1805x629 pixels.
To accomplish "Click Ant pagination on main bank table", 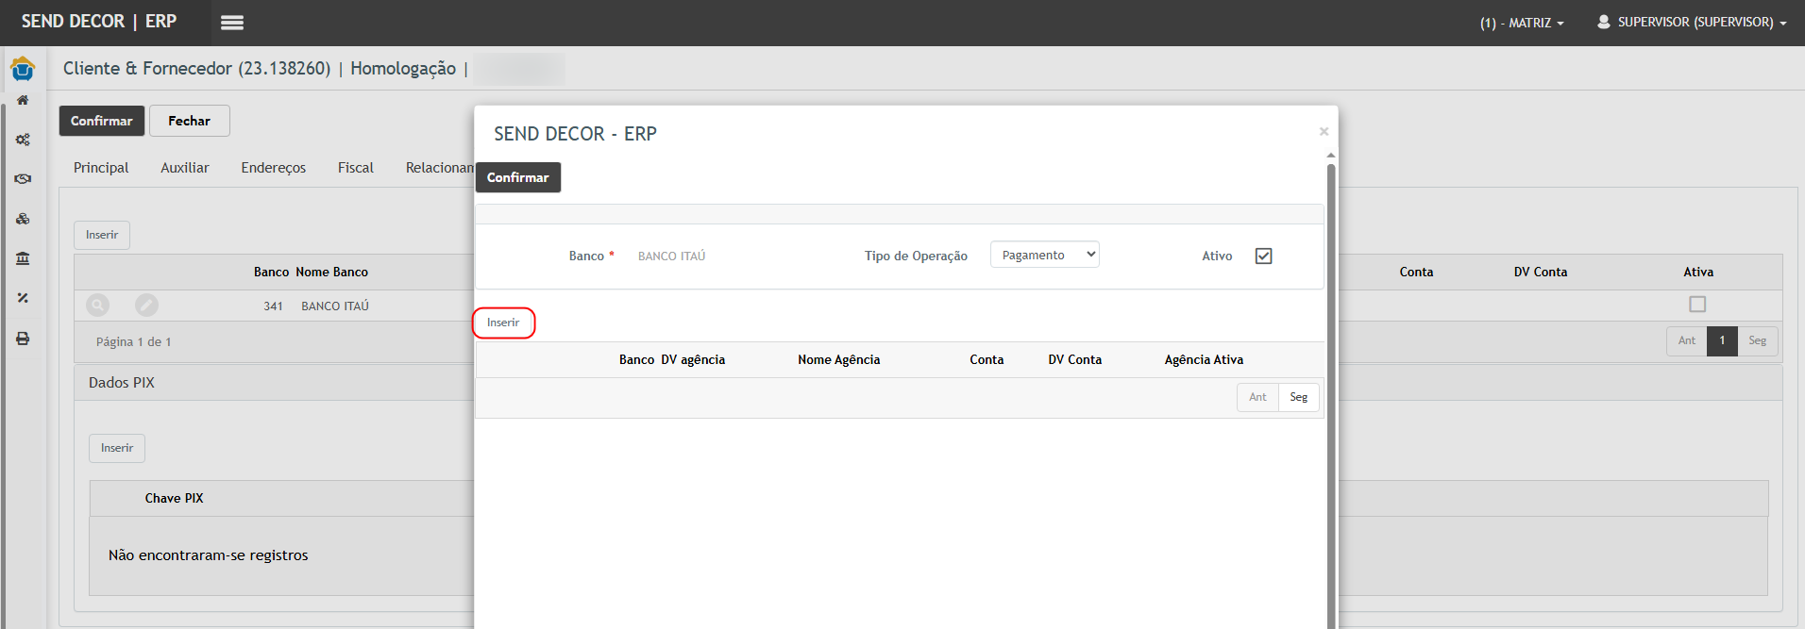I will 1687,340.
